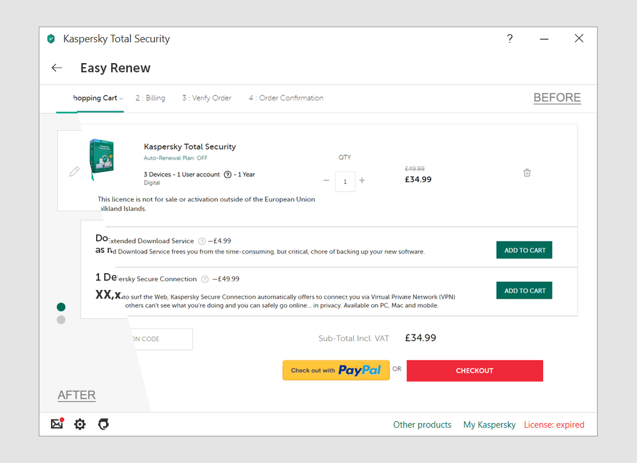Open help with the question mark icon
Image resolution: width=637 pixels, height=463 pixels.
[510, 39]
